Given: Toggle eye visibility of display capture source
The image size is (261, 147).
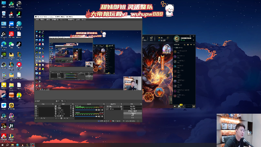Looking at the screenshot, I should coord(71,116).
